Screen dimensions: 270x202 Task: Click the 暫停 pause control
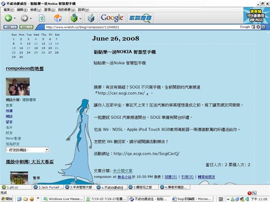36,178
